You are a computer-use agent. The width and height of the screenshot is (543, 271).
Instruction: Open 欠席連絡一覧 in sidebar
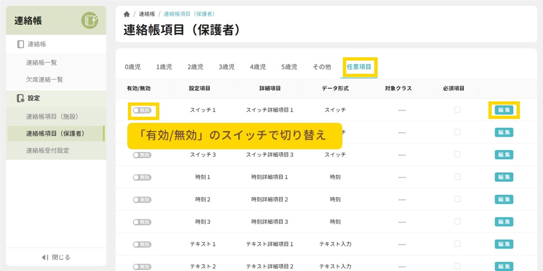click(x=45, y=80)
